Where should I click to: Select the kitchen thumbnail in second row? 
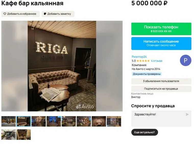[x=8, y=135]
